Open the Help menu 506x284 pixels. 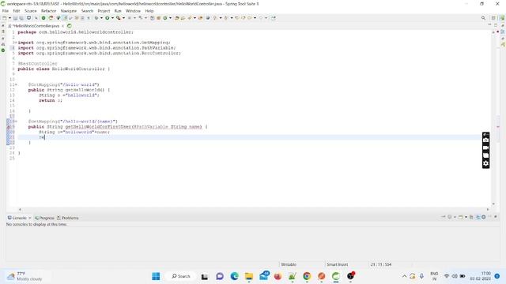(149, 11)
